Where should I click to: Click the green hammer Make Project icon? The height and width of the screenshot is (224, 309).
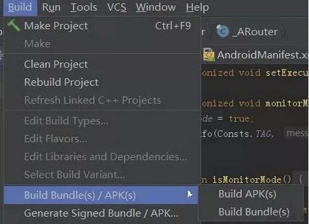[x=13, y=25]
